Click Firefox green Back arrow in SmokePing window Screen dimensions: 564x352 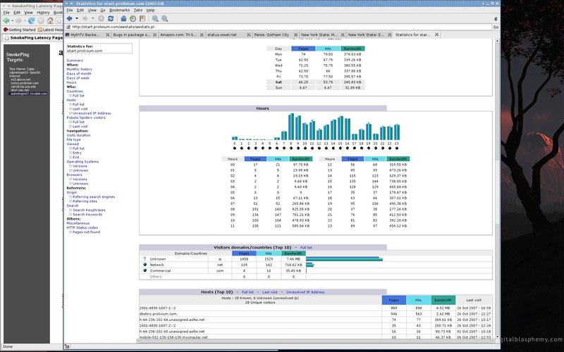pos(6,21)
